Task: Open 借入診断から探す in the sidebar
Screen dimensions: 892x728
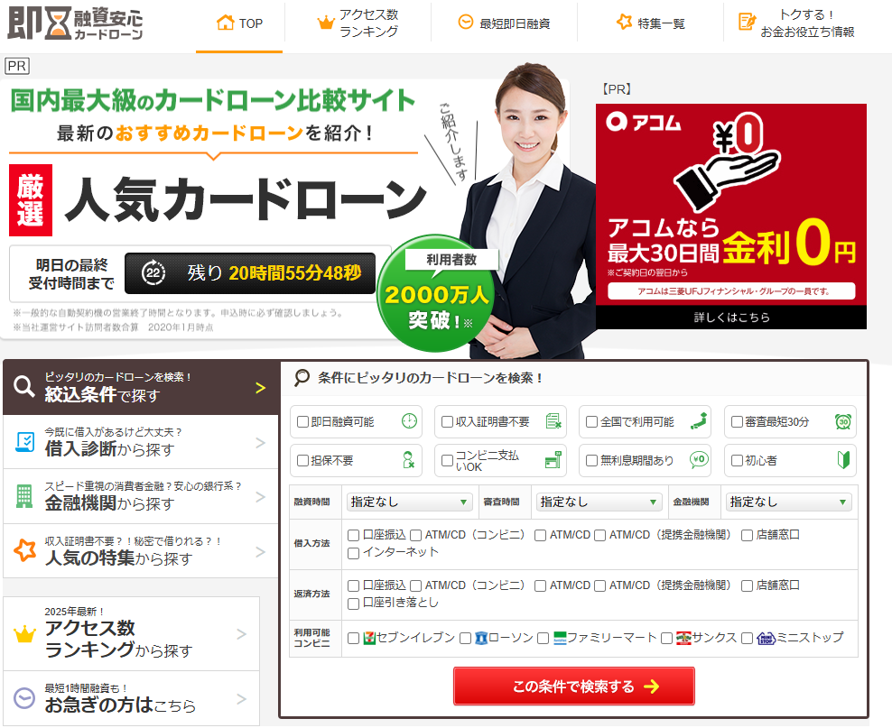Action: tap(140, 441)
